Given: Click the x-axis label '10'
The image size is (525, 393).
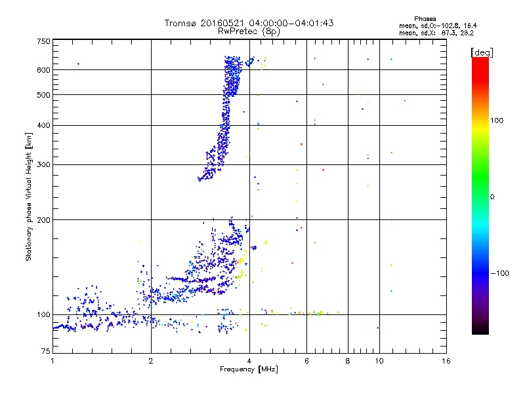Looking at the screenshot, I should pyautogui.click(x=379, y=361).
